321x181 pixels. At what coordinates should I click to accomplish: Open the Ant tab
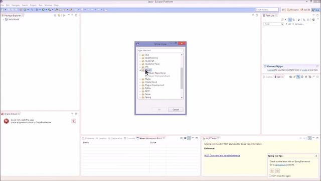click(279, 77)
